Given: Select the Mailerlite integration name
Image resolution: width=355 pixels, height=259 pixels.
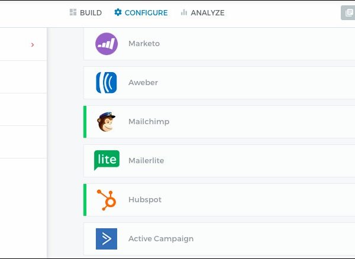Looking at the screenshot, I should tap(146, 161).
